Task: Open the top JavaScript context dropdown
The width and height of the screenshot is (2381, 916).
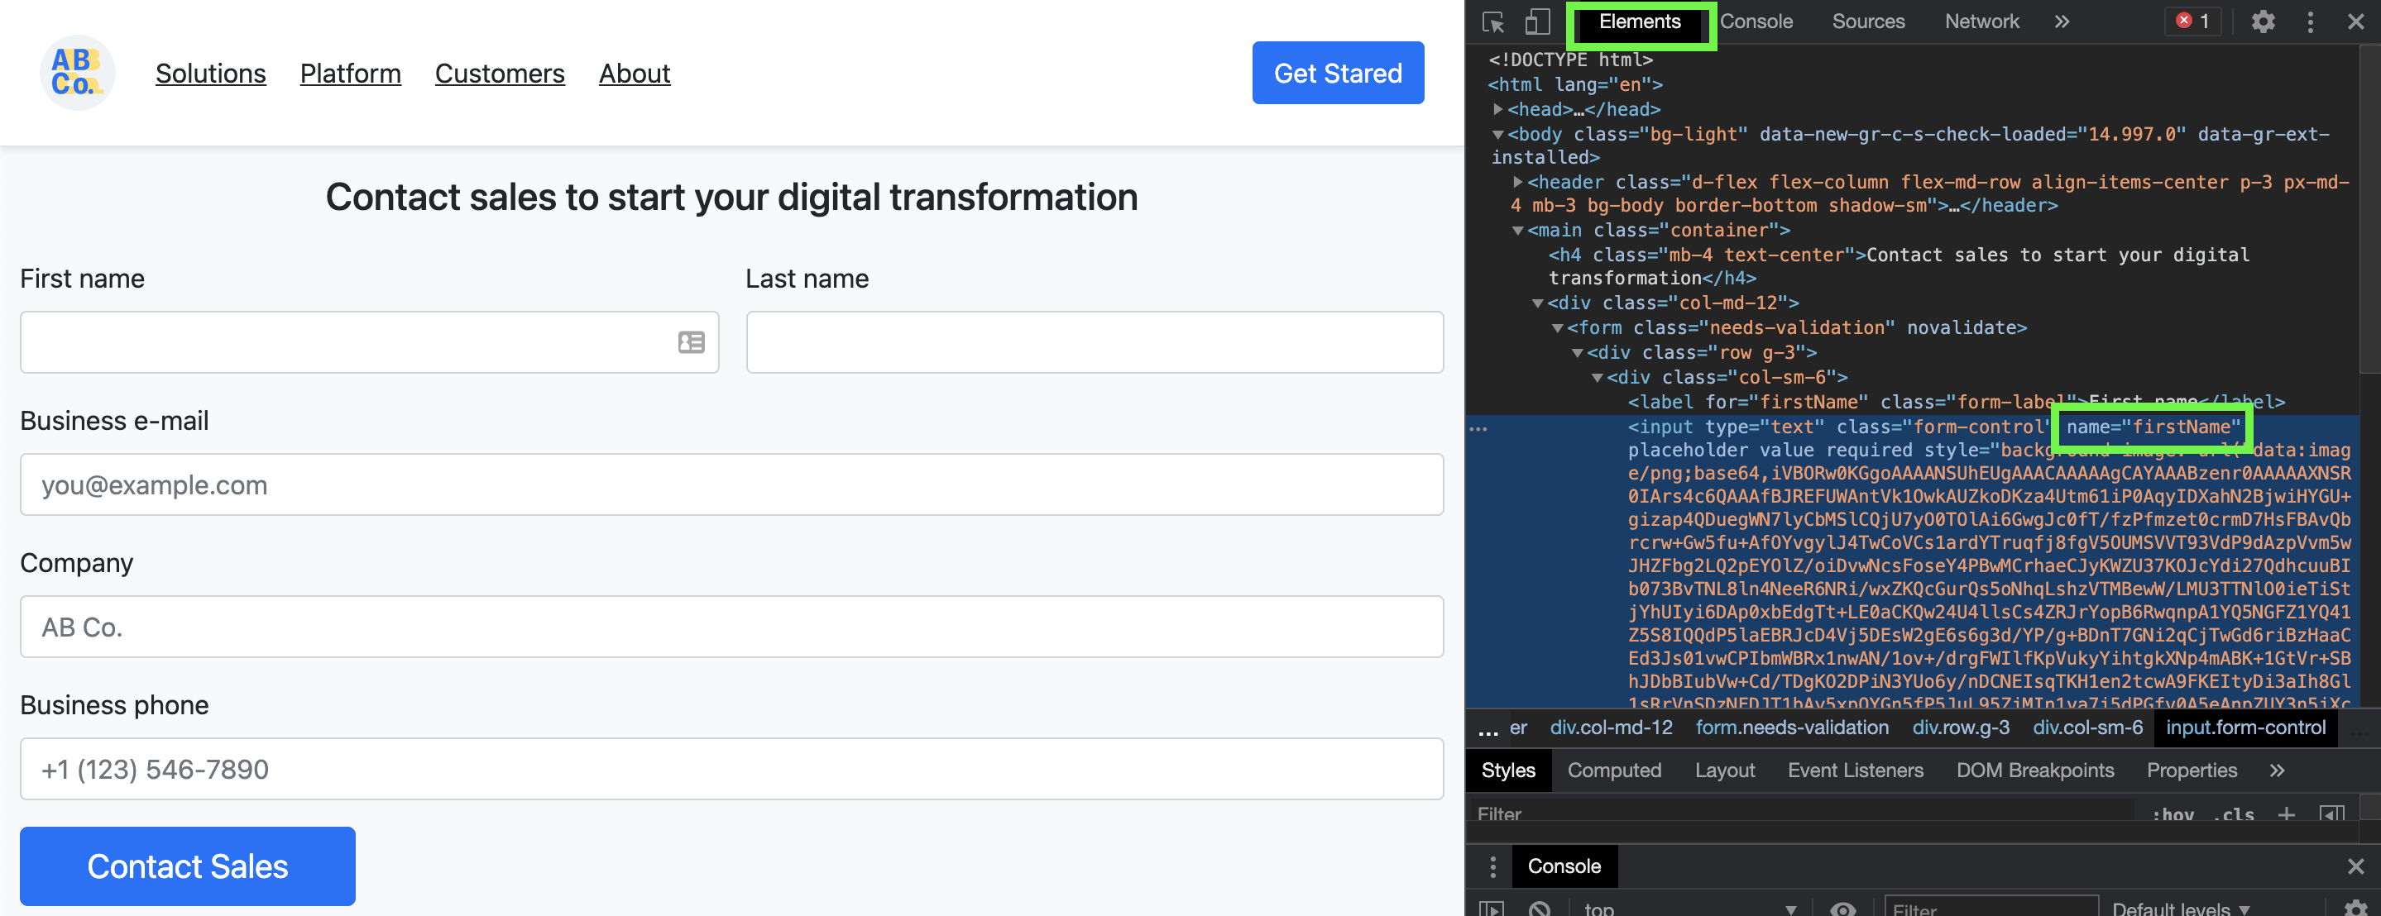Action: point(1689,909)
